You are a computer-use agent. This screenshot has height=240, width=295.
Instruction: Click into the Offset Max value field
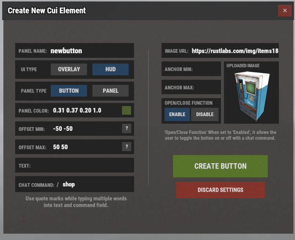coord(84,147)
